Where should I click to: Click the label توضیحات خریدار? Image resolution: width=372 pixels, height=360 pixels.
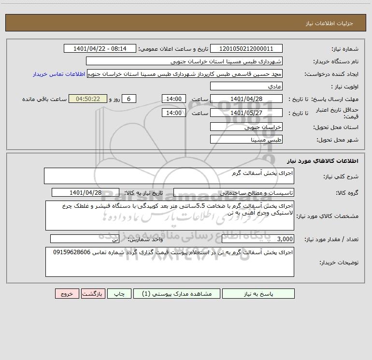[x=339, y=262]
